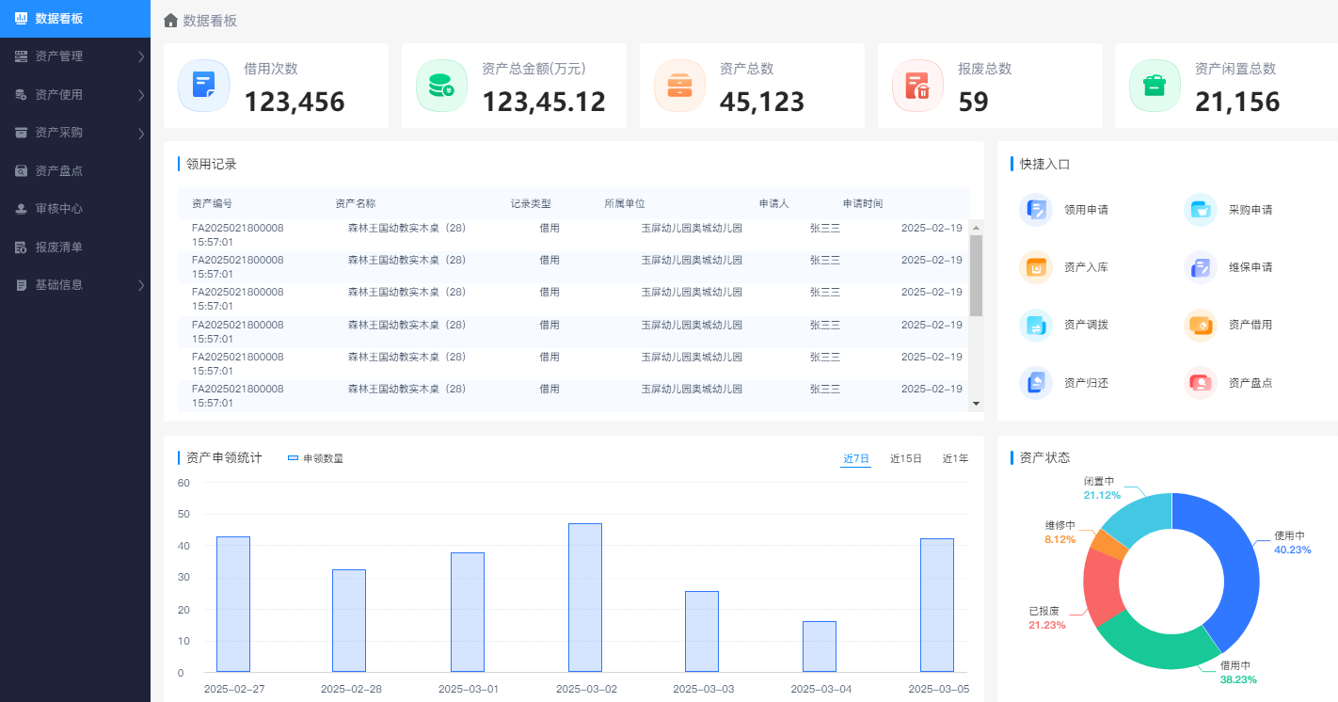Expand the 资产采购 menu chevron
The height and width of the screenshot is (702, 1338).
click(x=140, y=133)
